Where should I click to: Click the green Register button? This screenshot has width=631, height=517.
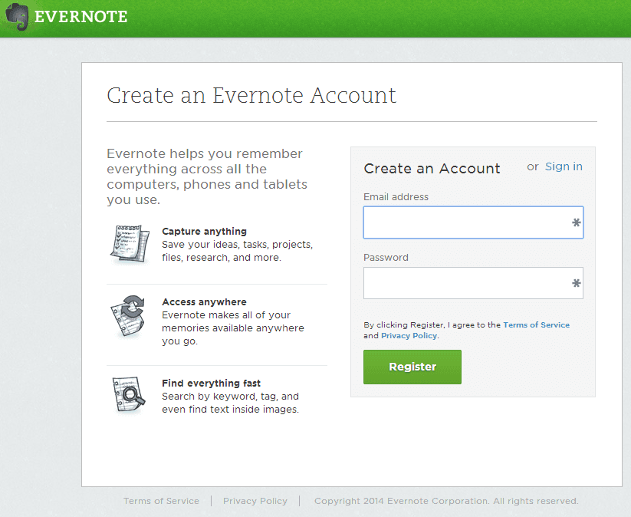coord(412,367)
